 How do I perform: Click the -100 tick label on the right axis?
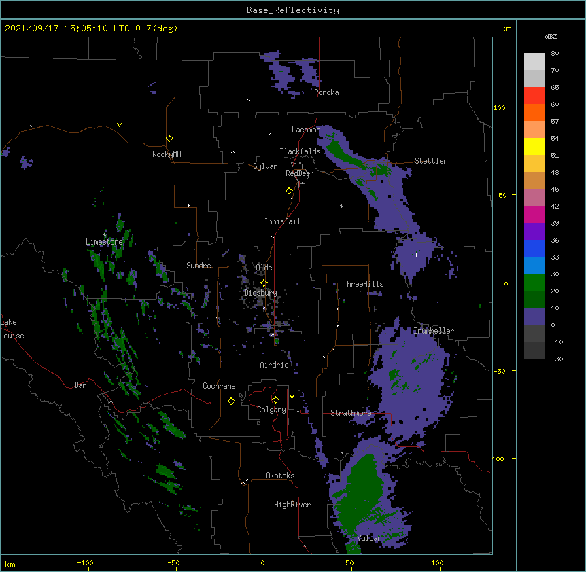497,459
